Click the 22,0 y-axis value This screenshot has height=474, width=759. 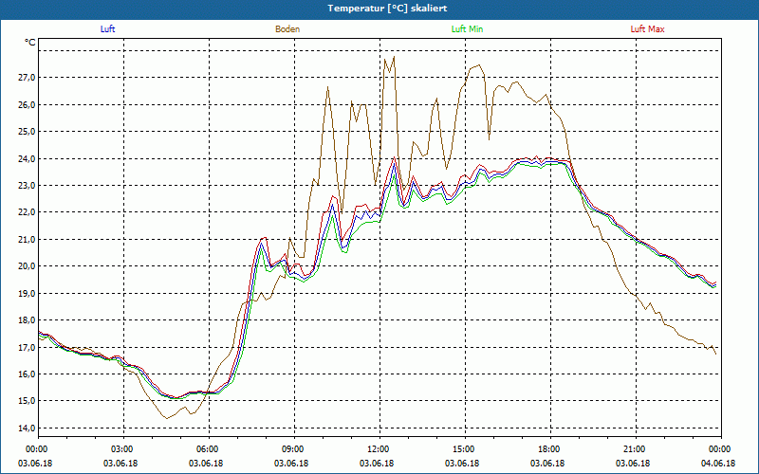pyautogui.click(x=27, y=212)
